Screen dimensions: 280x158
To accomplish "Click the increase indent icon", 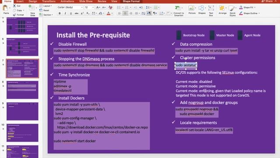I will (x=141, y=7).
